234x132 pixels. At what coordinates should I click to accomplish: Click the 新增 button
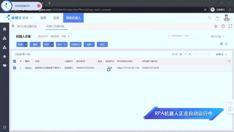tap(20, 44)
